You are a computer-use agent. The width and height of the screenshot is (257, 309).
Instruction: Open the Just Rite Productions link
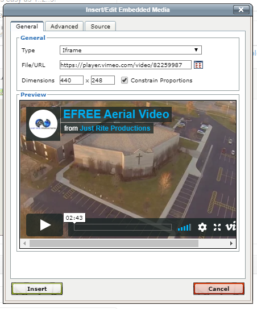pyautogui.click(x=115, y=128)
